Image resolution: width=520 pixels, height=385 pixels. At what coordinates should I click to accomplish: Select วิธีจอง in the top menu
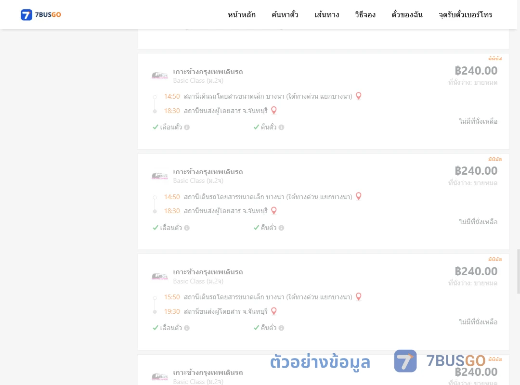coord(365,14)
